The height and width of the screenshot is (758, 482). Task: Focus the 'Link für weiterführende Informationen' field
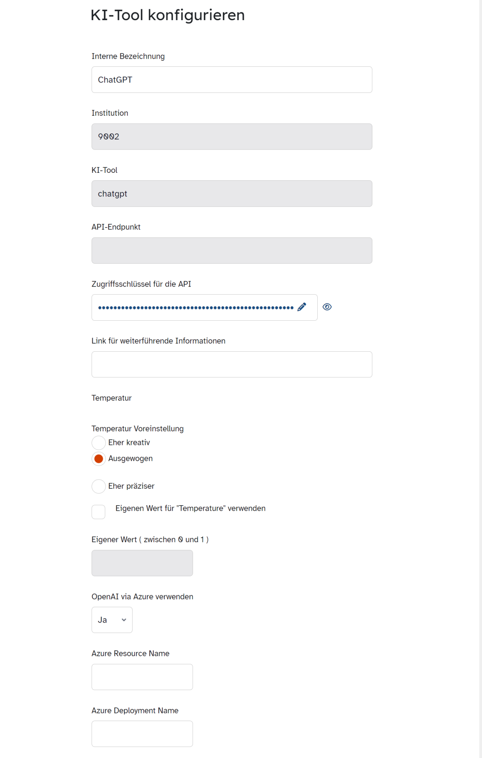pos(232,365)
